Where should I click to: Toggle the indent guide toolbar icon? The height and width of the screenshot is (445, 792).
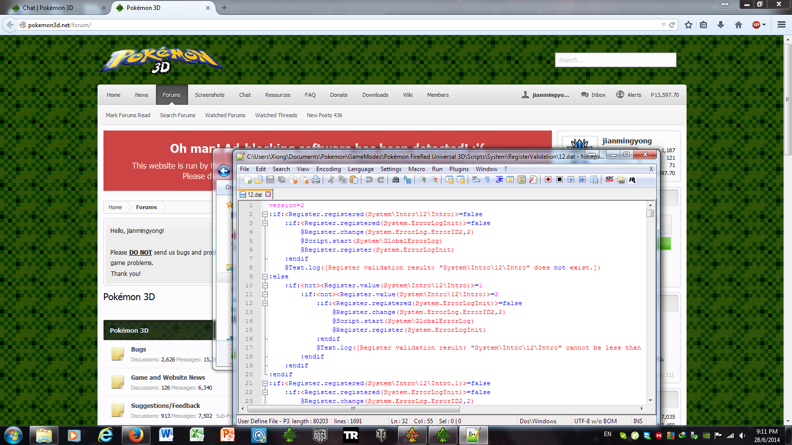pos(498,180)
